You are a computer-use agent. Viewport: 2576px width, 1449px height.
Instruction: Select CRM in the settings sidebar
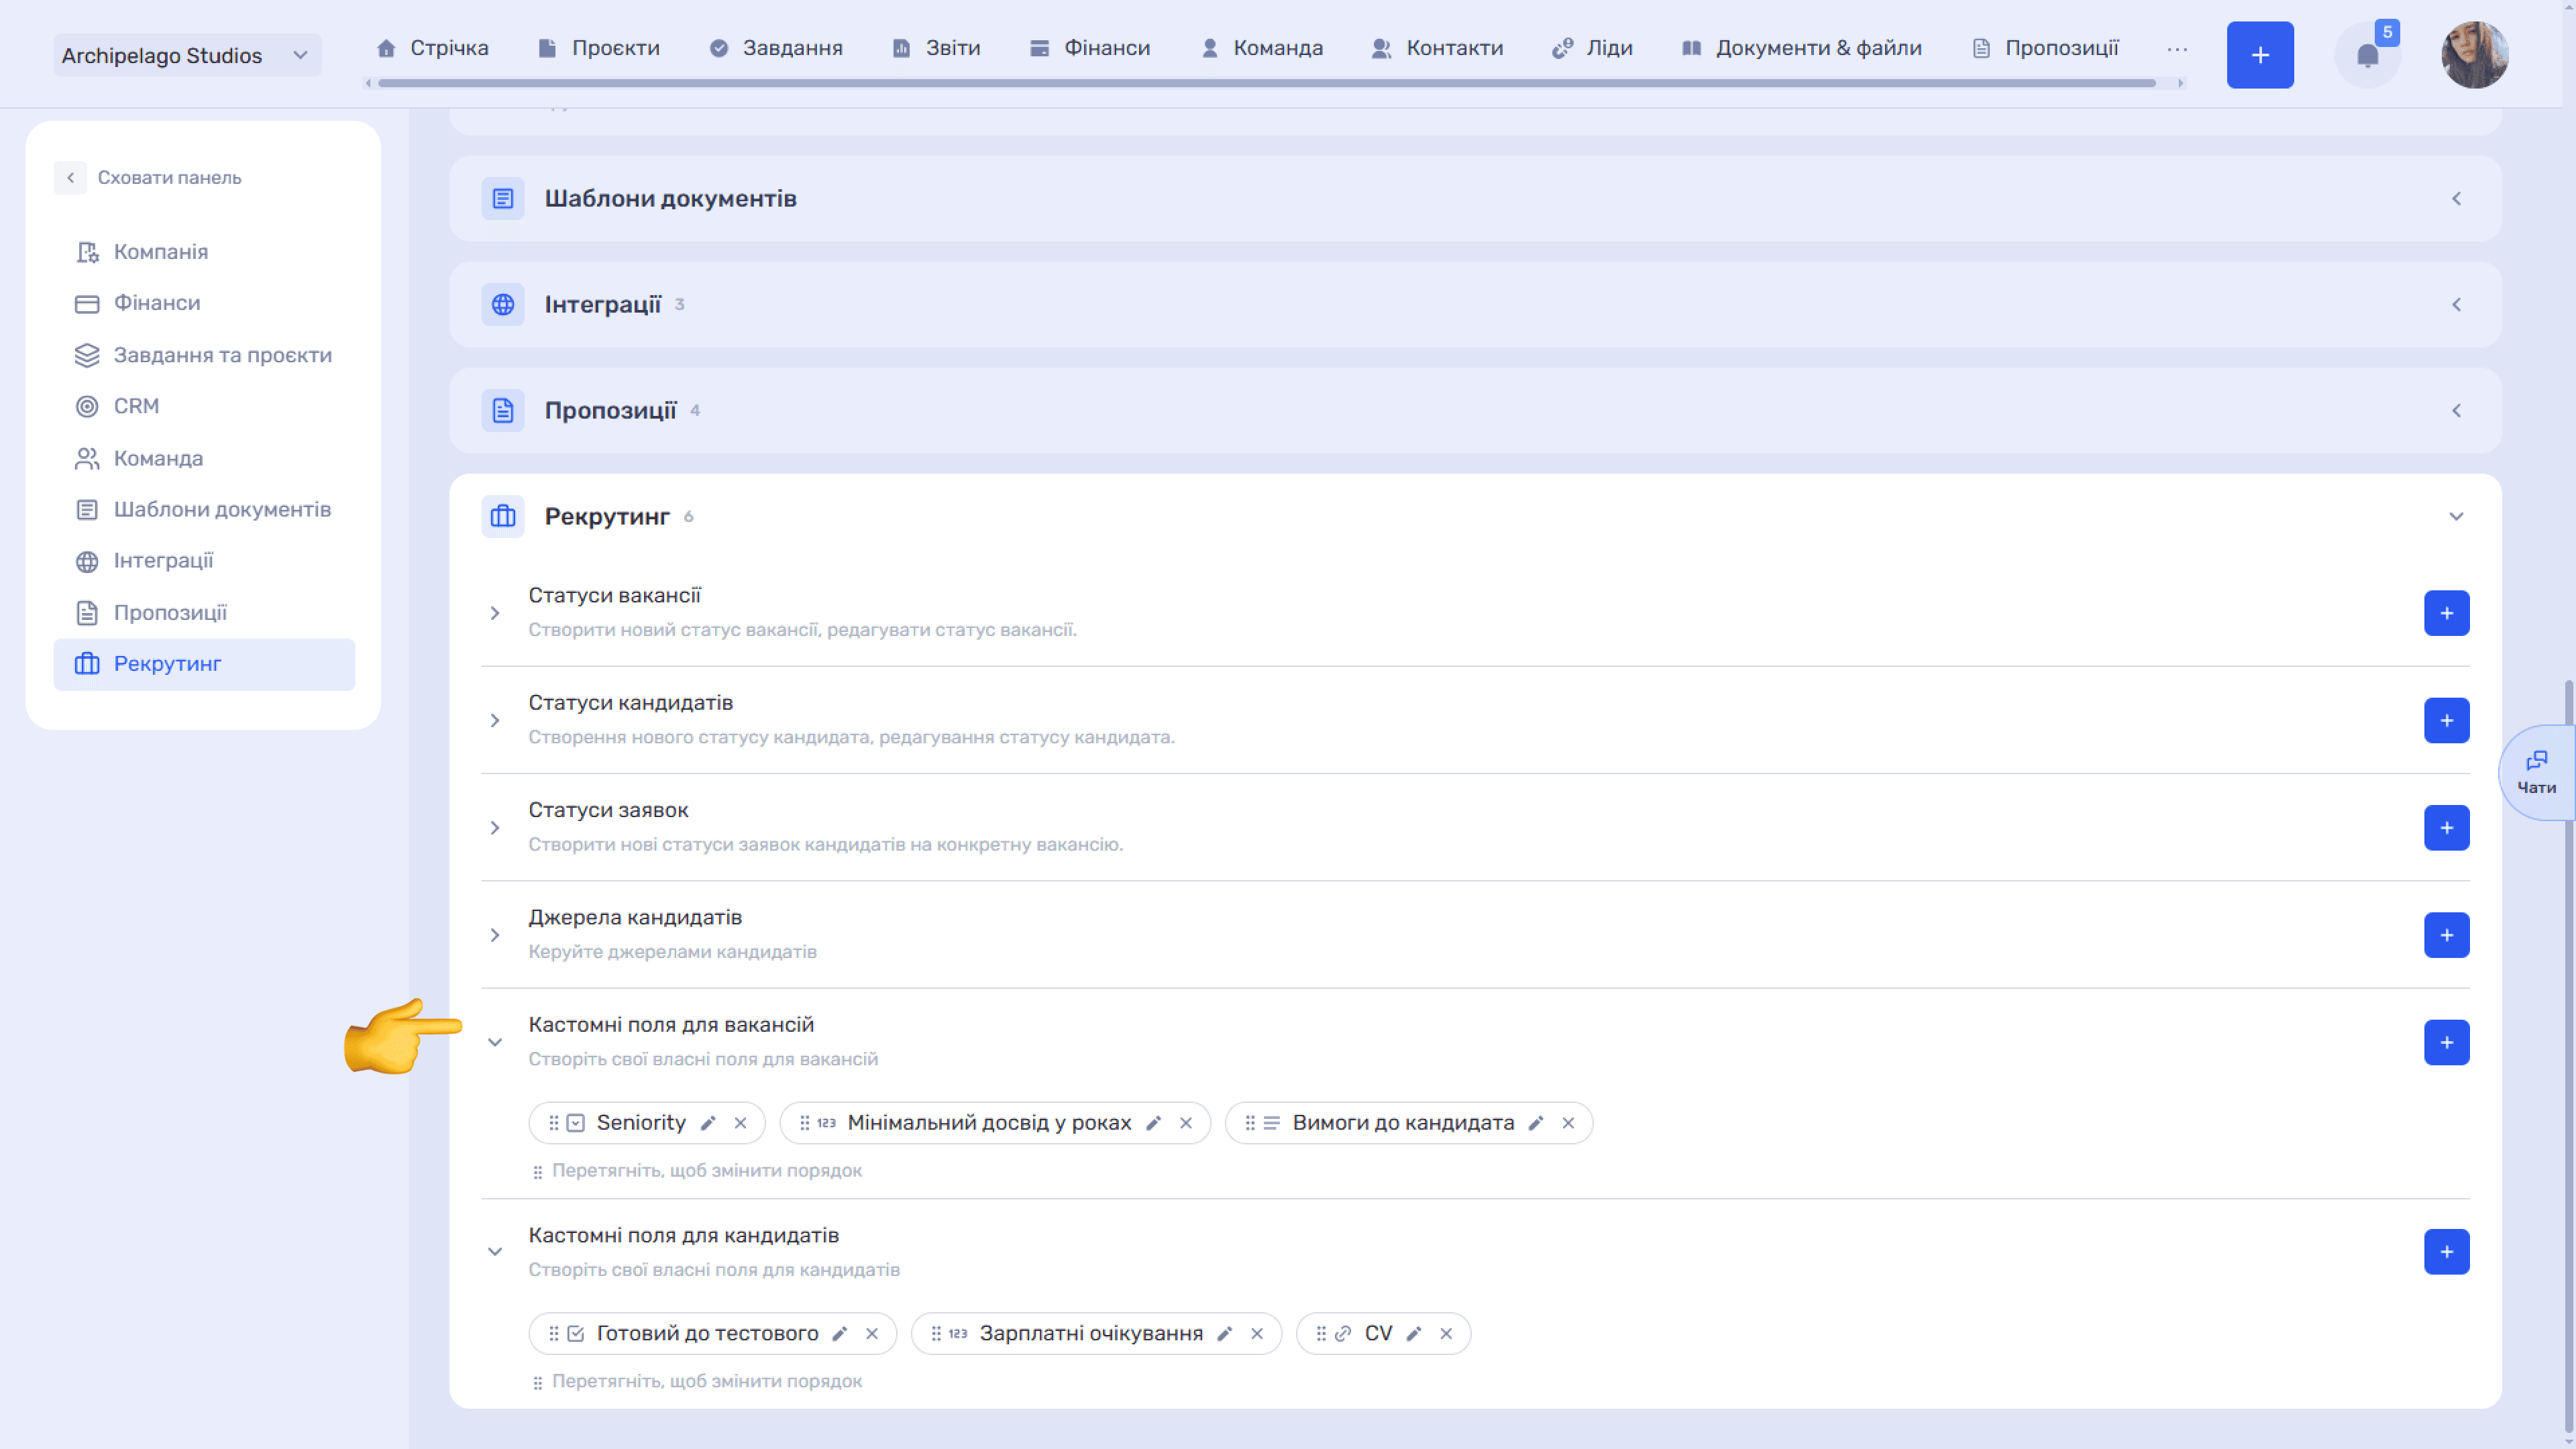204,406
